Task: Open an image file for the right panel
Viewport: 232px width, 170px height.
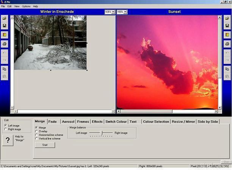Action: point(227,18)
